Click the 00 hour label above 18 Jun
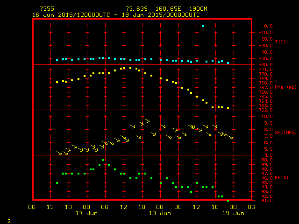 point(160,207)
